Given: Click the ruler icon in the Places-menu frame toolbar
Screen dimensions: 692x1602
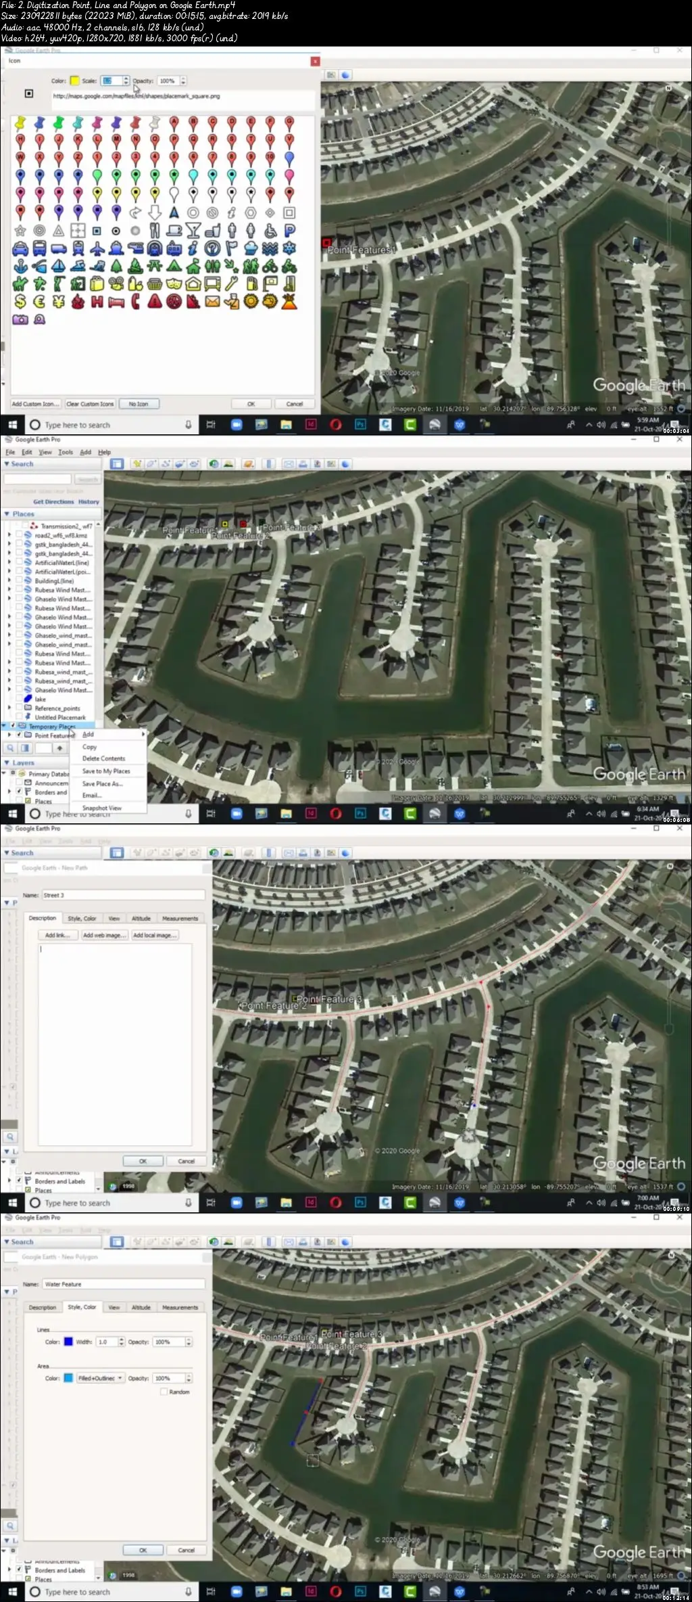Looking at the screenshot, I should click(x=269, y=464).
